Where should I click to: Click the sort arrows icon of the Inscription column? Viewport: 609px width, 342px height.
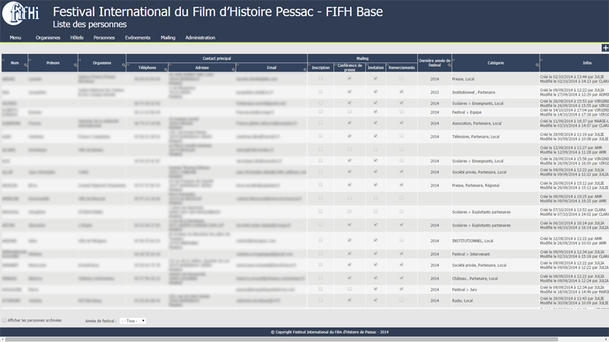(x=309, y=65)
